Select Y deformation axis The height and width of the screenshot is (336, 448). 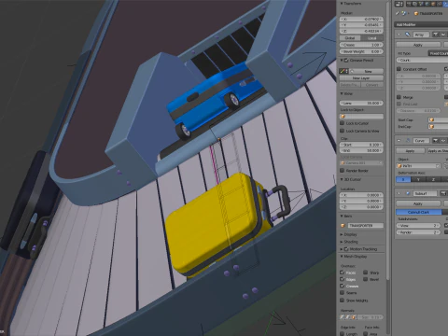pyautogui.click(x=418, y=179)
